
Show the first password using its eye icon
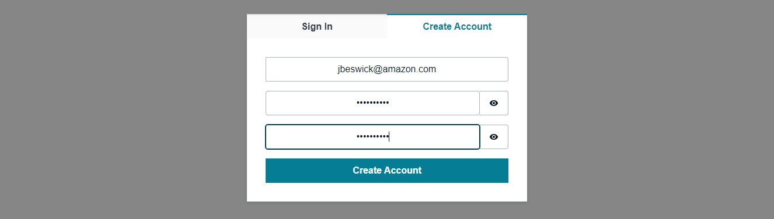[x=494, y=103]
